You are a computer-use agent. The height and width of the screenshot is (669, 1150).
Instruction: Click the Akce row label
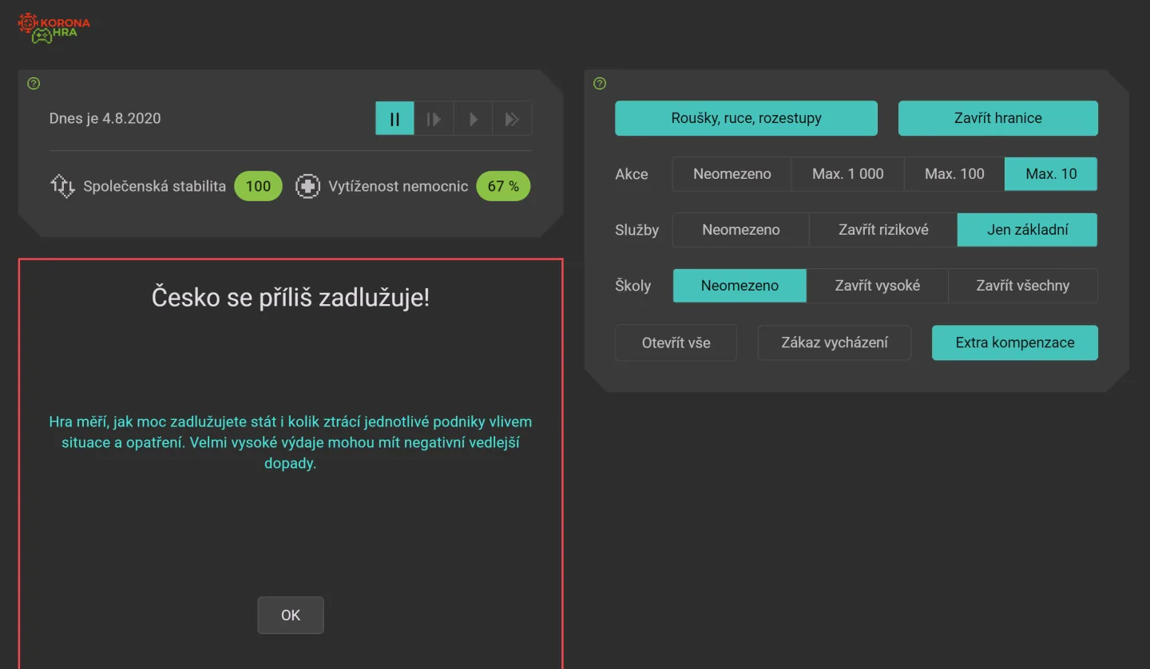click(632, 174)
